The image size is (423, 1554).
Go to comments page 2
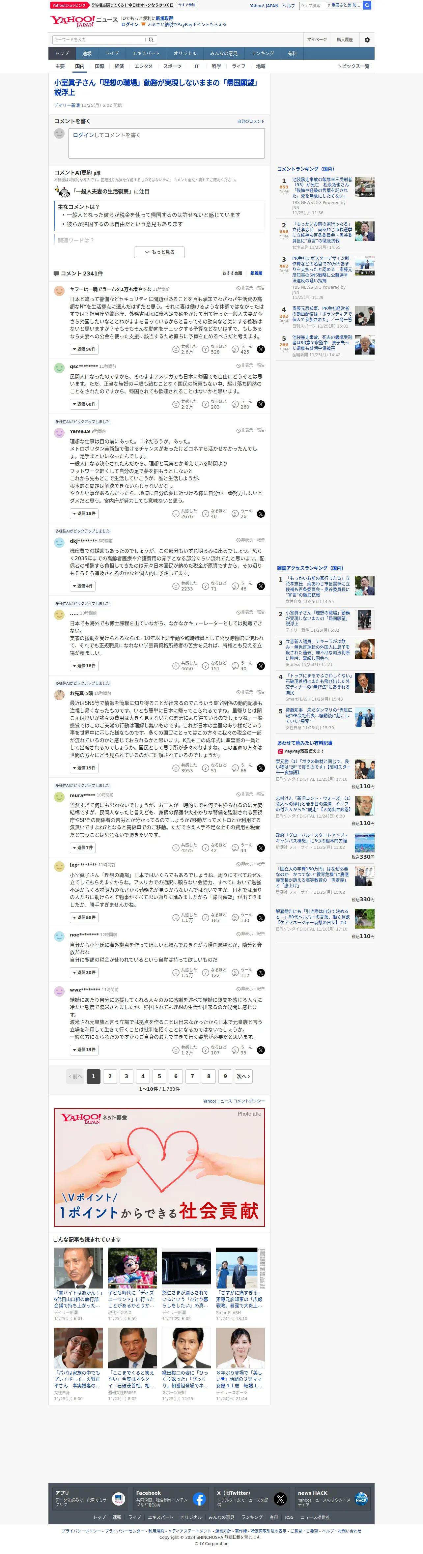point(110,1076)
